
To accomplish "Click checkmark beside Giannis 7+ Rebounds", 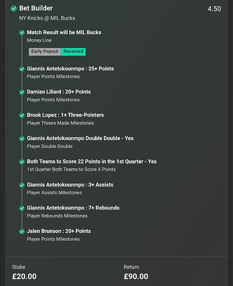I will pyautogui.click(x=22, y=208).
